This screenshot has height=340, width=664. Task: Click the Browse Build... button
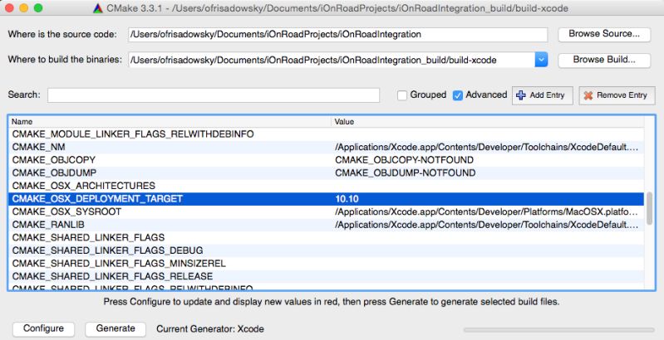coord(604,60)
